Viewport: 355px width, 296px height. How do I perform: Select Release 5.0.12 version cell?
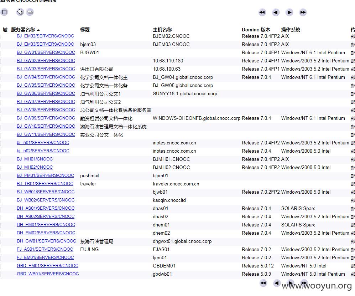(258, 266)
